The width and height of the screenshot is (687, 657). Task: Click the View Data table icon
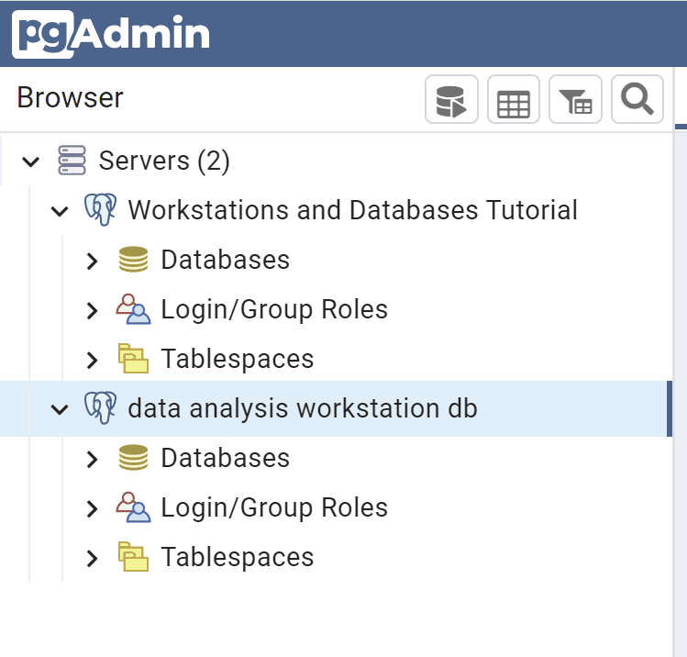click(x=513, y=100)
